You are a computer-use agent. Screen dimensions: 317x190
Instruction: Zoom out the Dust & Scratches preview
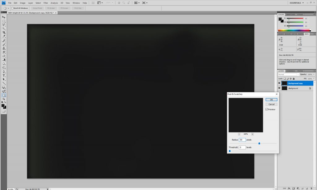point(239,134)
